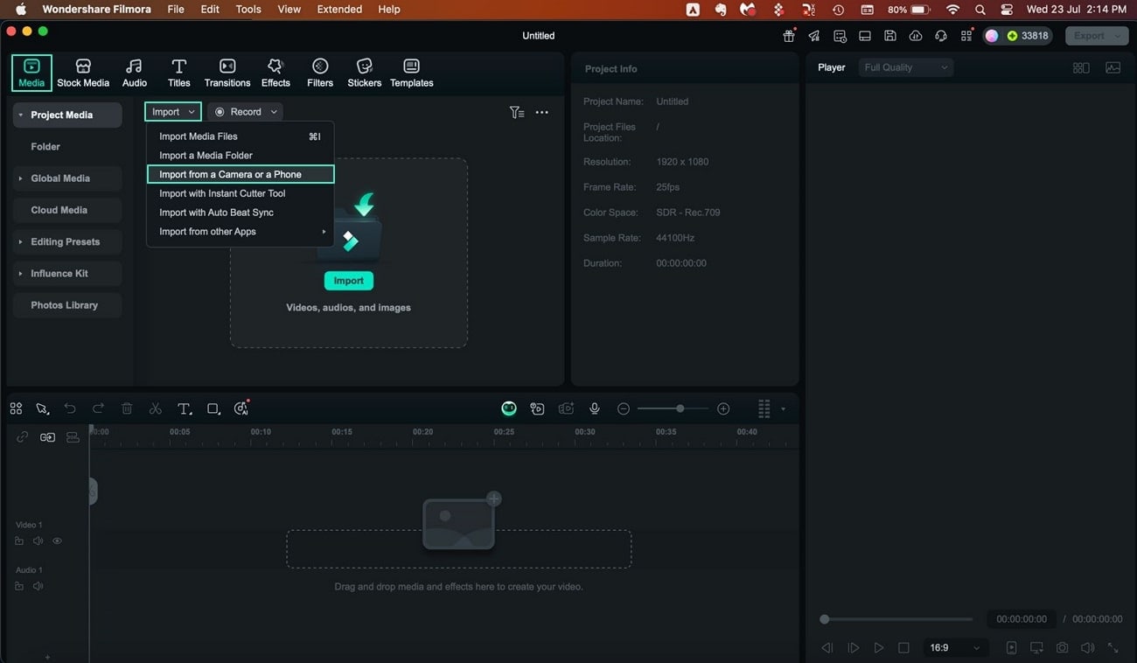Open Import from other Apps submenu

pyautogui.click(x=241, y=232)
